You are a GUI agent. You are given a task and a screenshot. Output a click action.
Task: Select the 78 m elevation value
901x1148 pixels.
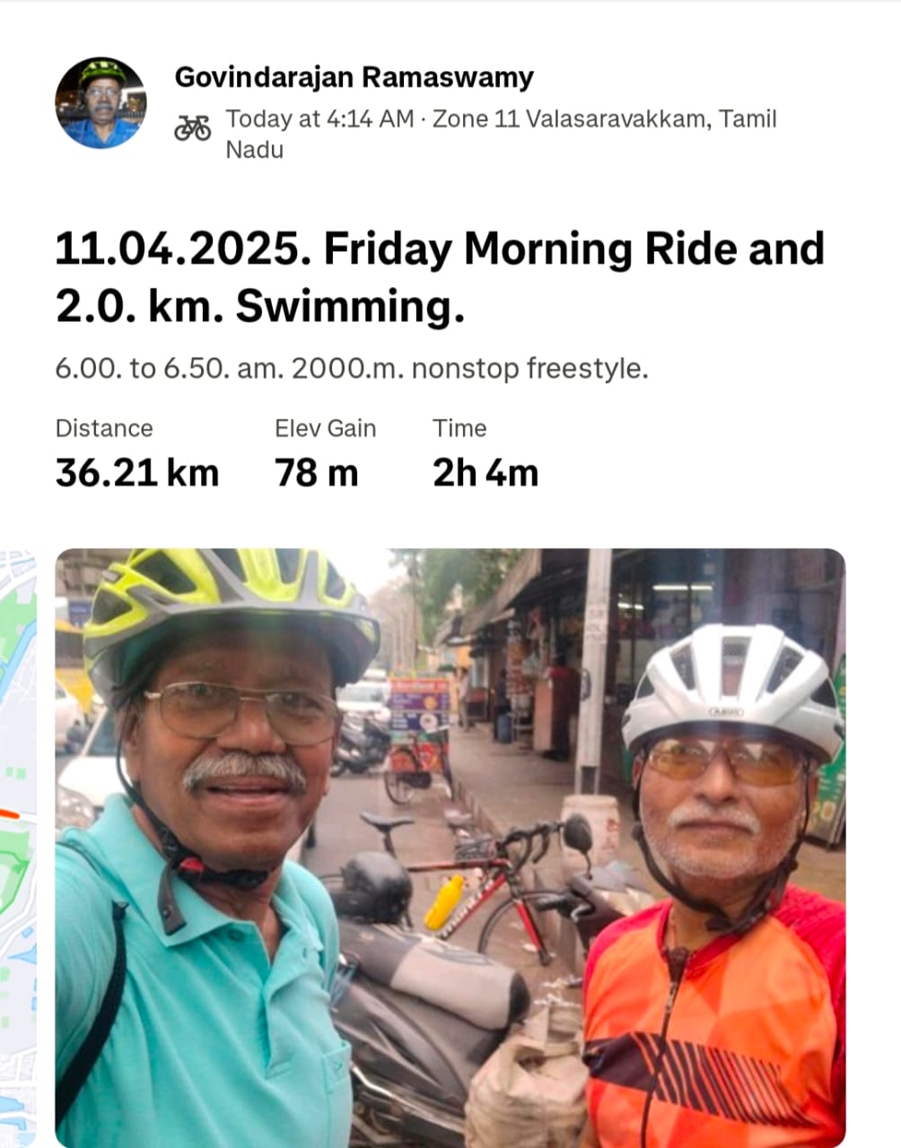(316, 473)
